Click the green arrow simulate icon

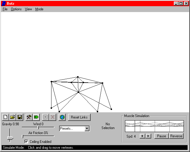(x=36, y=117)
